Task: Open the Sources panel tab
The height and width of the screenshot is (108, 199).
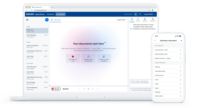Action: point(138,20)
